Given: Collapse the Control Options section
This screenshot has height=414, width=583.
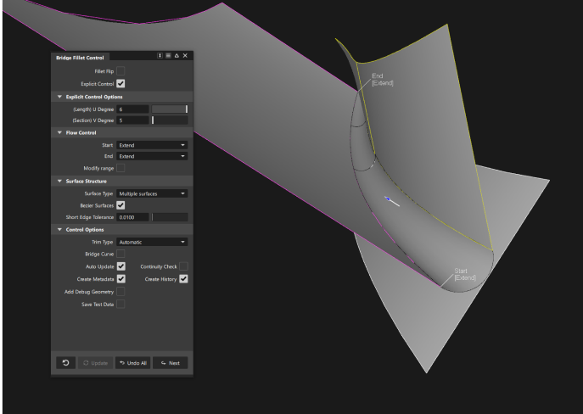Looking at the screenshot, I should [59, 230].
